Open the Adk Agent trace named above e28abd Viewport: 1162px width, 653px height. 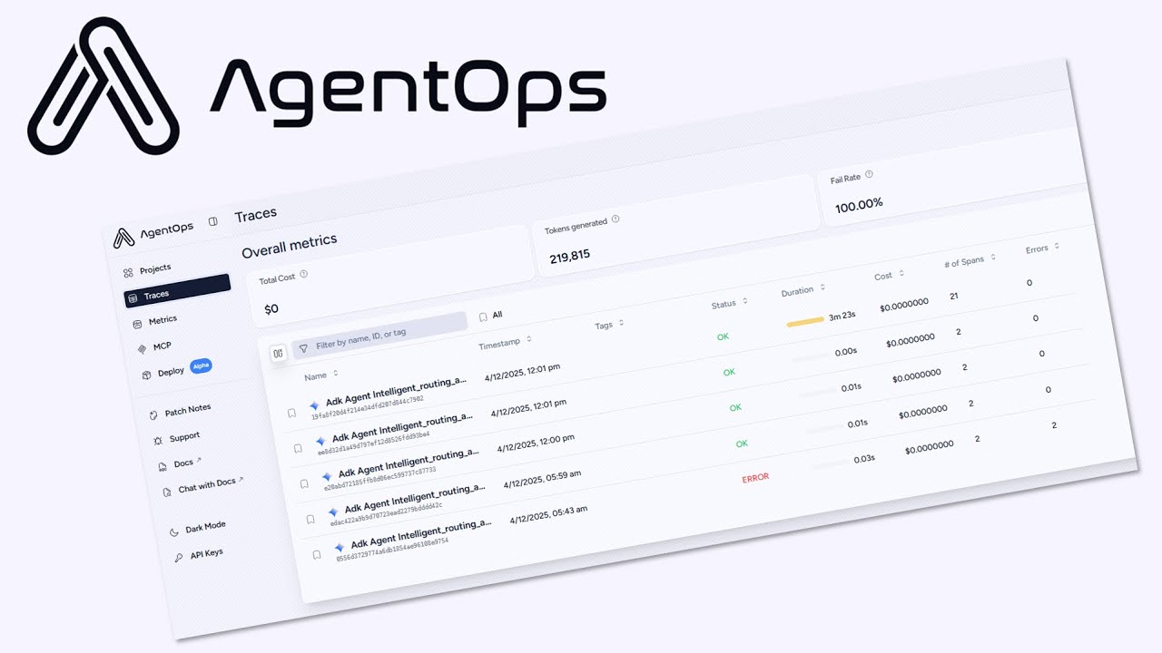coord(409,463)
